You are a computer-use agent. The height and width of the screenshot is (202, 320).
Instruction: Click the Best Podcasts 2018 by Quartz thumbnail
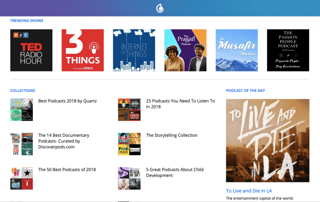pyautogui.click(x=22, y=110)
